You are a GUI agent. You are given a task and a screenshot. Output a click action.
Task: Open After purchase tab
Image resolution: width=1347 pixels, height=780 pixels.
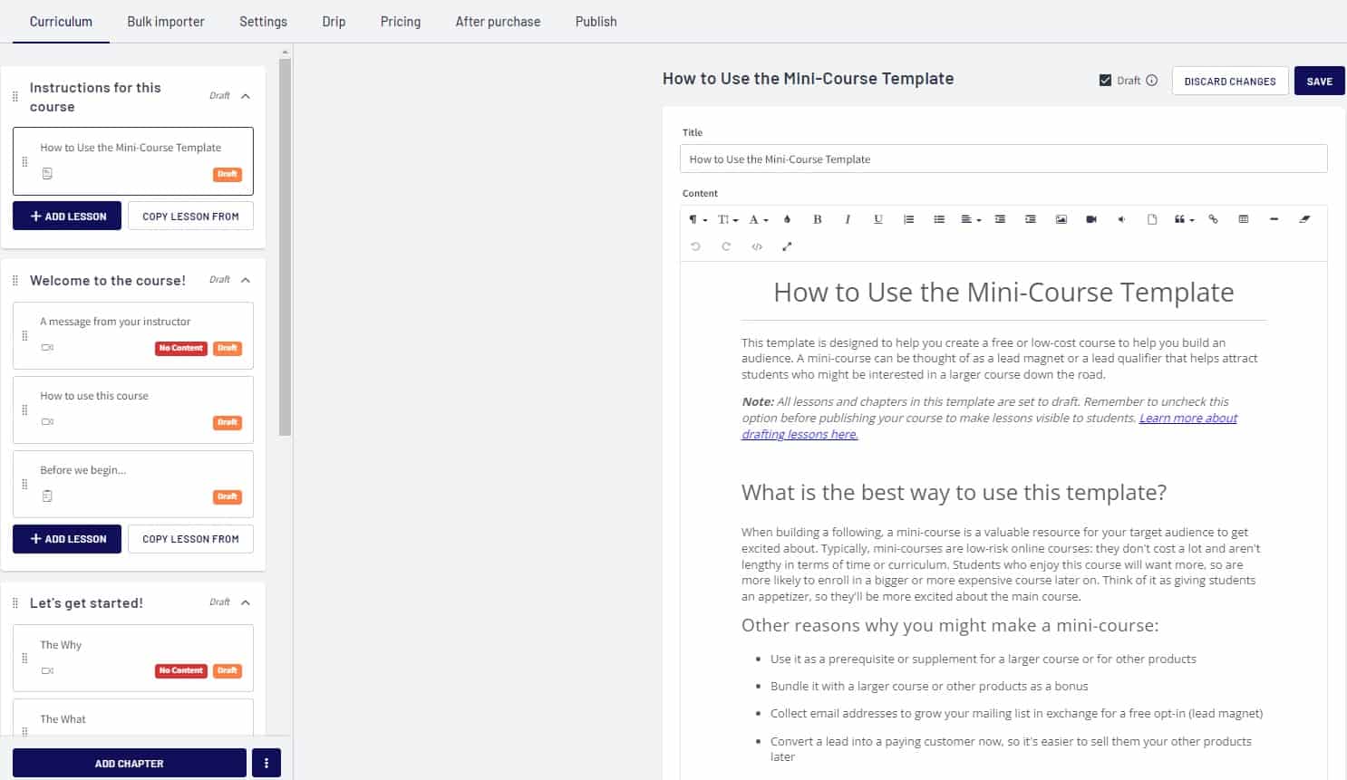click(498, 22)
